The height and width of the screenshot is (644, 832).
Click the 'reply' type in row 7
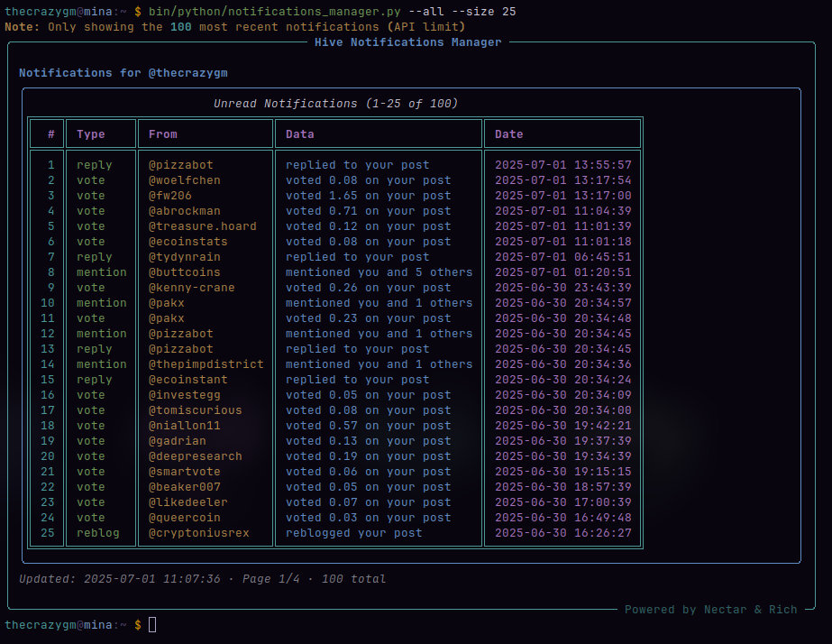[95, 257]
